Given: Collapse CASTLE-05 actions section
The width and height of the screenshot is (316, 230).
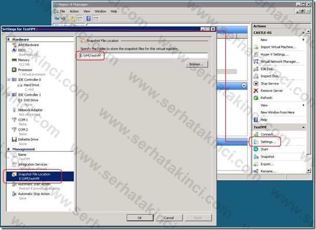Looking at the screenshot, I should (304, 33).
